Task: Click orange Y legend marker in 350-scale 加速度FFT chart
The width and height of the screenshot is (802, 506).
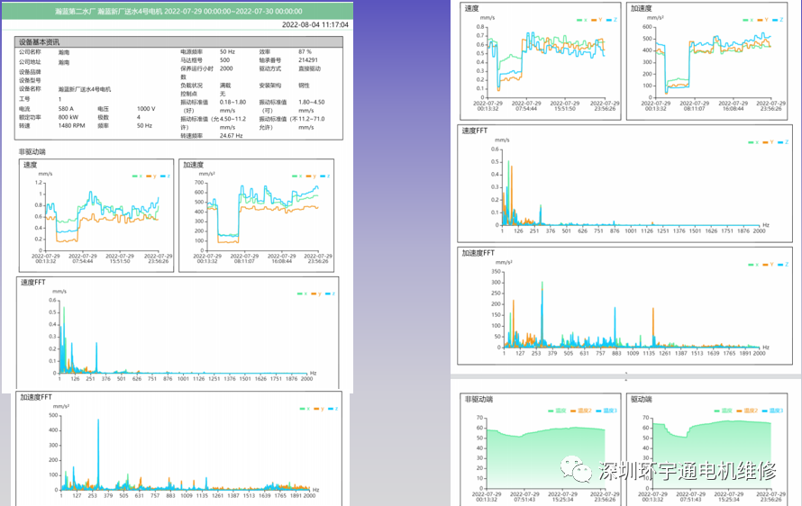Action: click(764, 265)
